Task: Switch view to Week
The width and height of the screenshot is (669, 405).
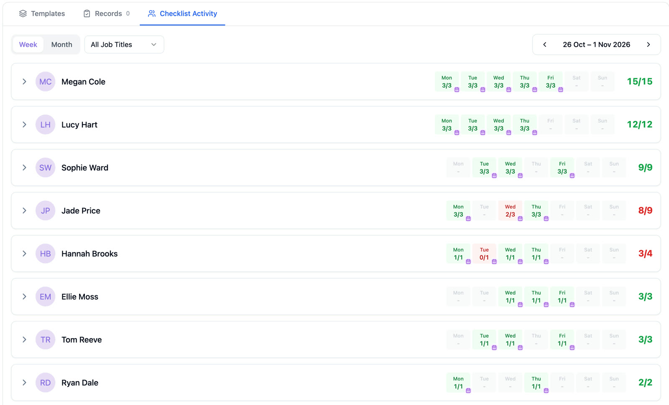Action: pos(28,44)
